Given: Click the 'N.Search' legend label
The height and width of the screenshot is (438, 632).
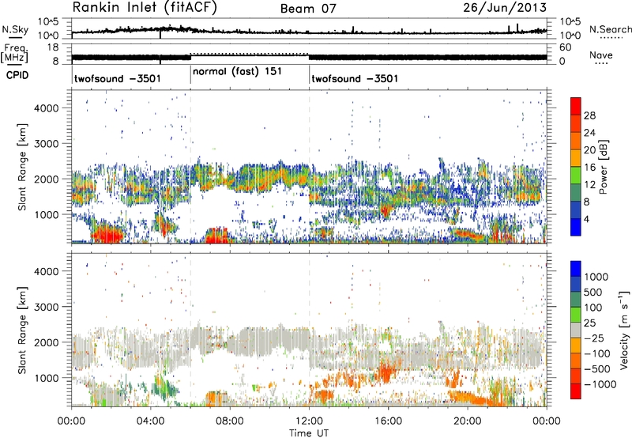Looking at the screenshot, I should pos(611,29).
